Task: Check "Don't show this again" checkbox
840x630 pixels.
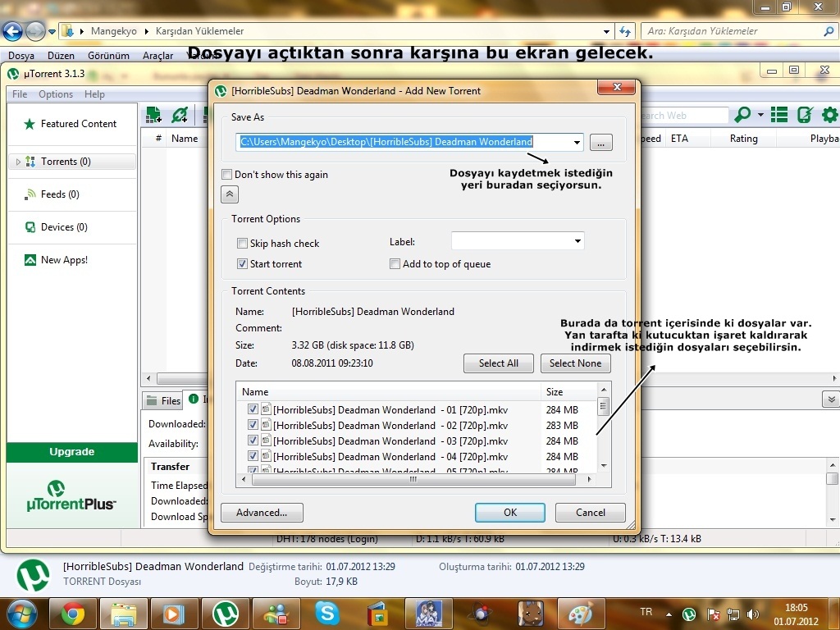Action: point(227,175)
